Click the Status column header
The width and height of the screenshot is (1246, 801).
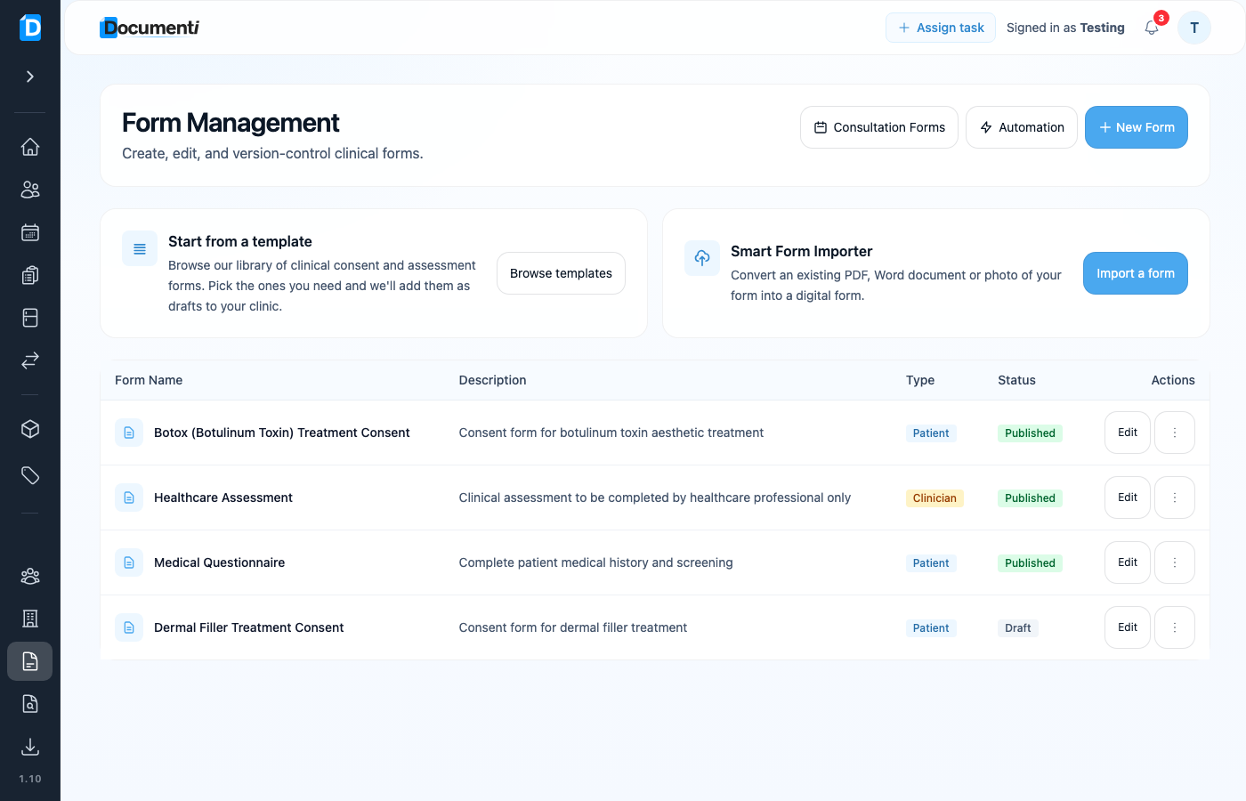(x=1016, y=380)
